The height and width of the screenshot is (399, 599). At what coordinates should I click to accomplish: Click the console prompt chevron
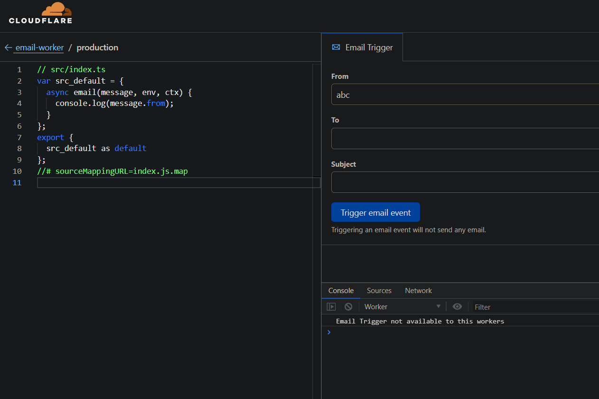click(329, 332)
